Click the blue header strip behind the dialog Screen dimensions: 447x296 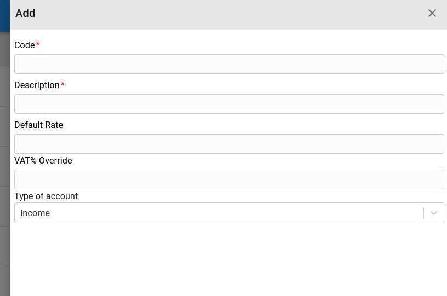click(4, 16)
